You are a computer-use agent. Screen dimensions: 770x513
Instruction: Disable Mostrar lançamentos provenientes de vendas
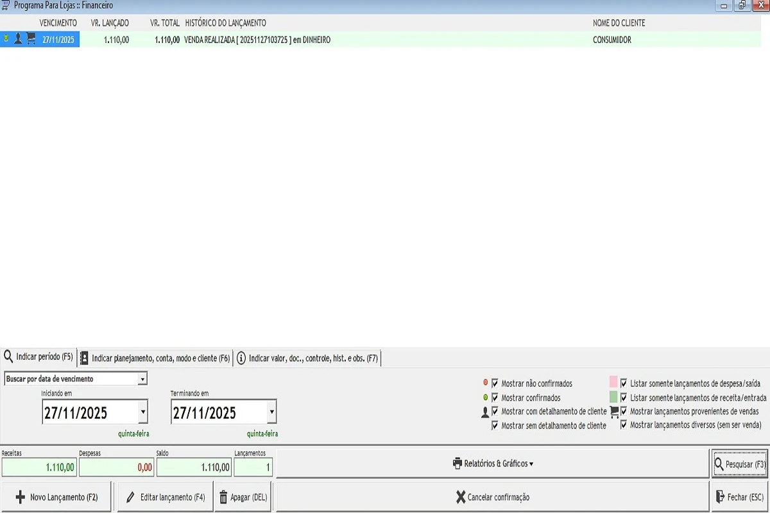coord(624,411)
